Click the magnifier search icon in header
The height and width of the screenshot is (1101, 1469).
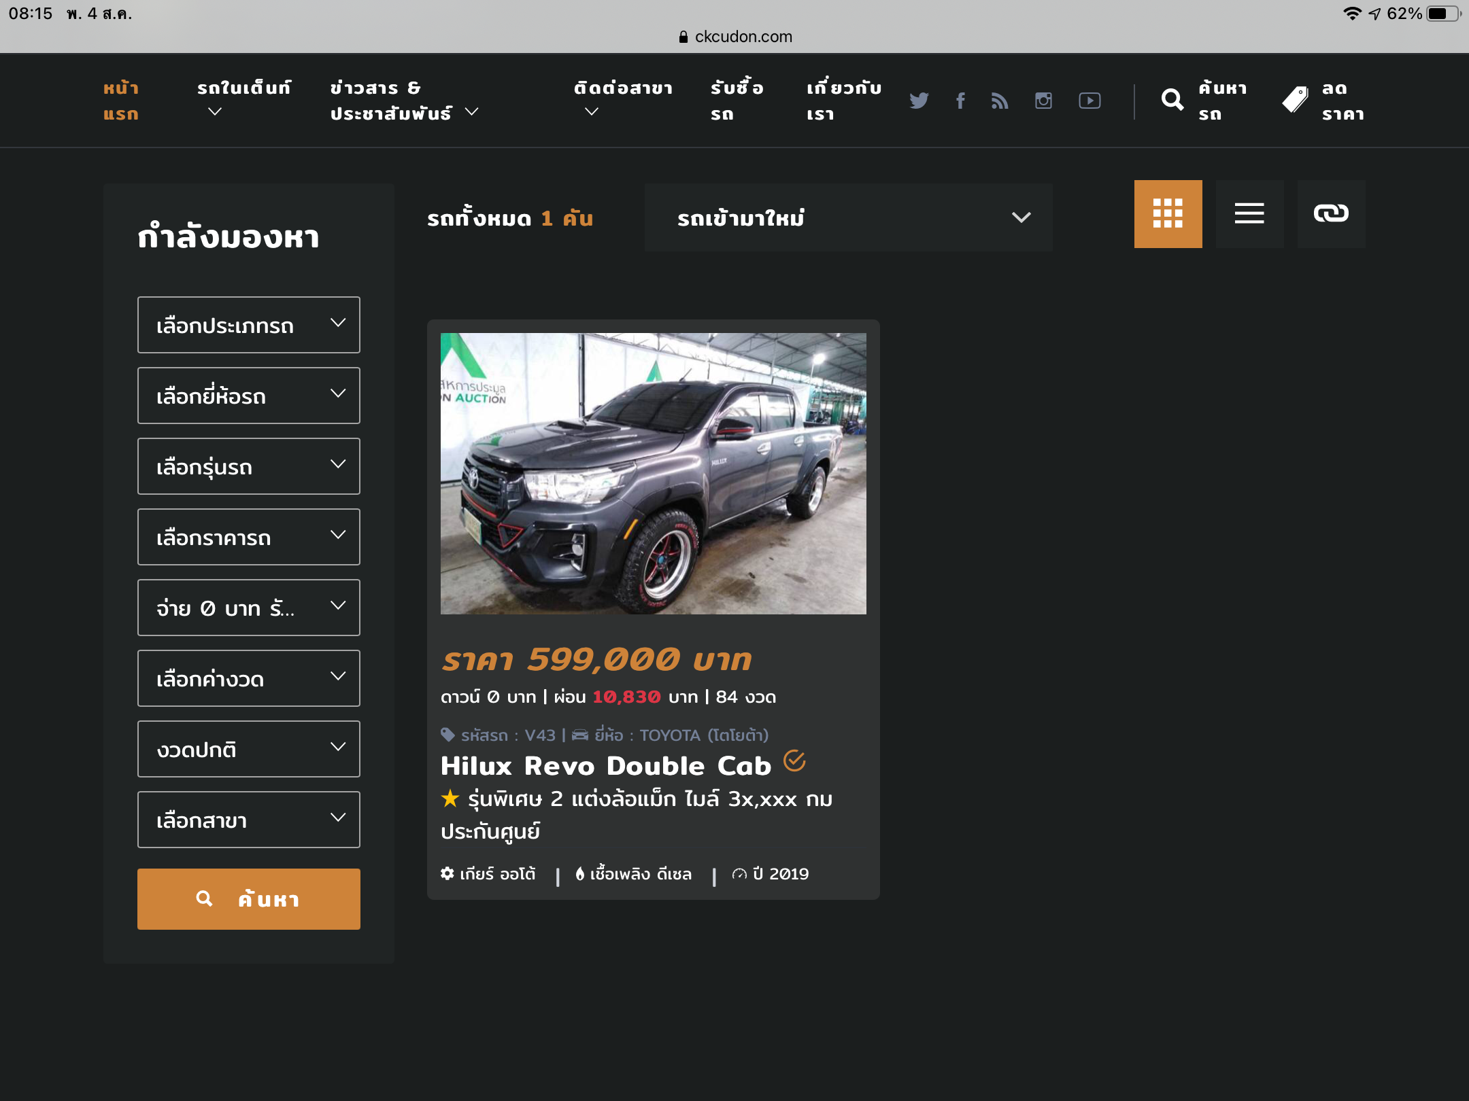point(1172,101)
